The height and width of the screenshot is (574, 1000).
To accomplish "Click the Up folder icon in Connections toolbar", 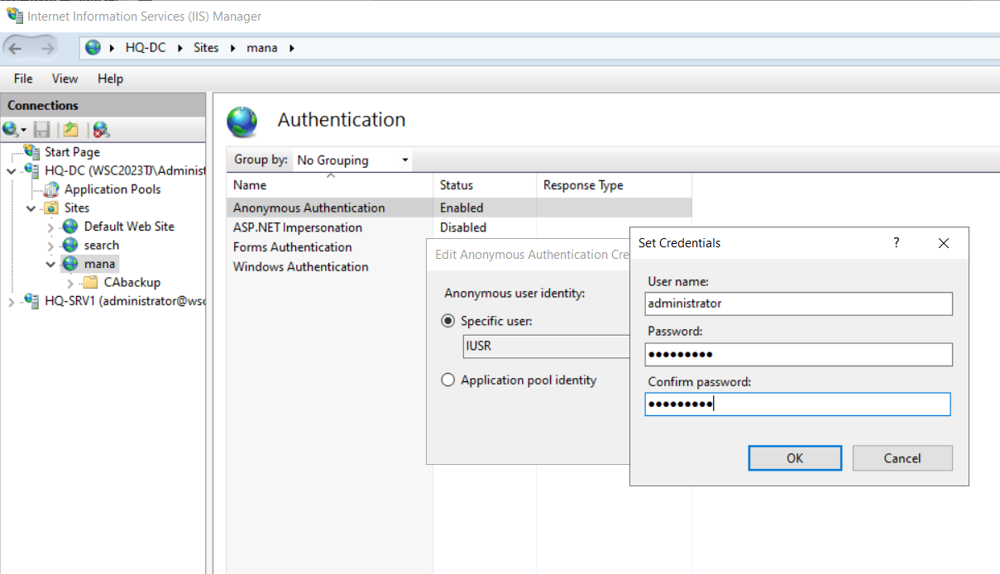I will 71,129.
